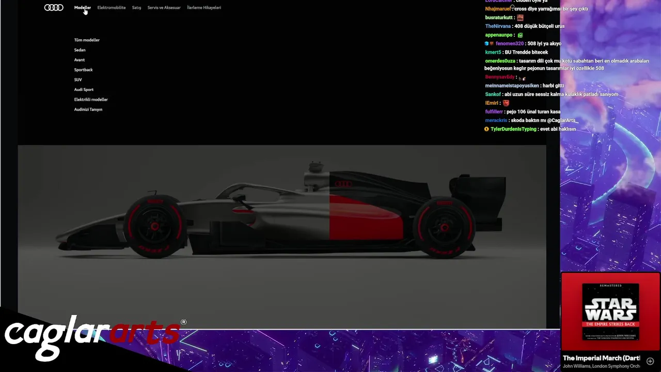The width and height of the screenshot is (661, 372).
Task: Click chat username Nhajmaruef
Action: point(498,9)
